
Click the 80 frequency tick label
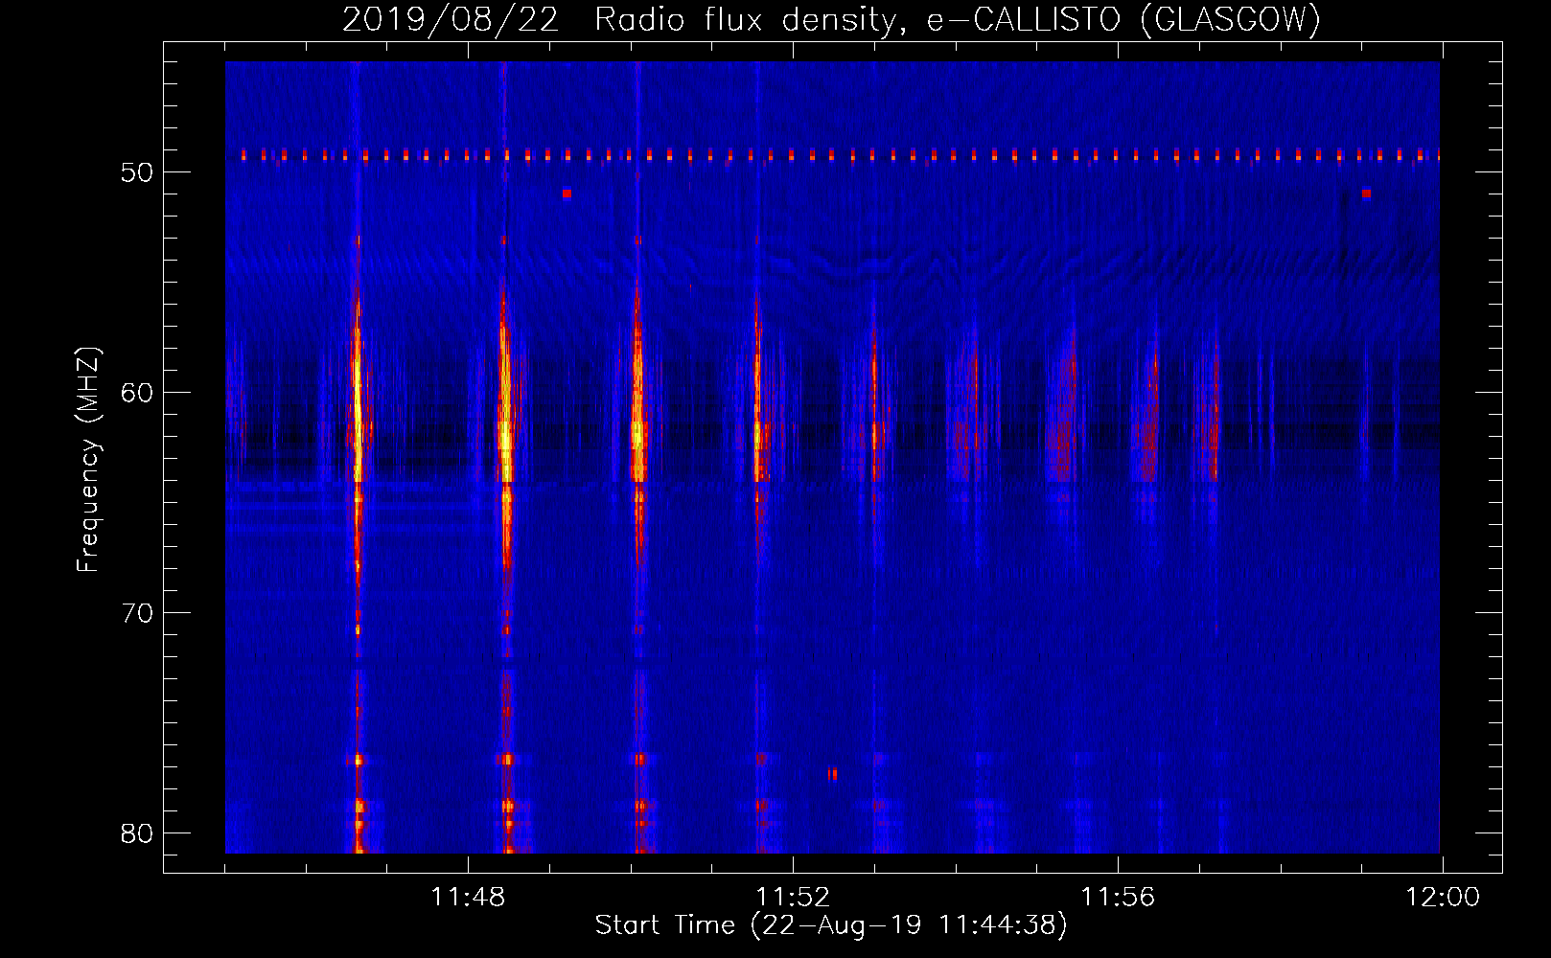tap(137, 833)
